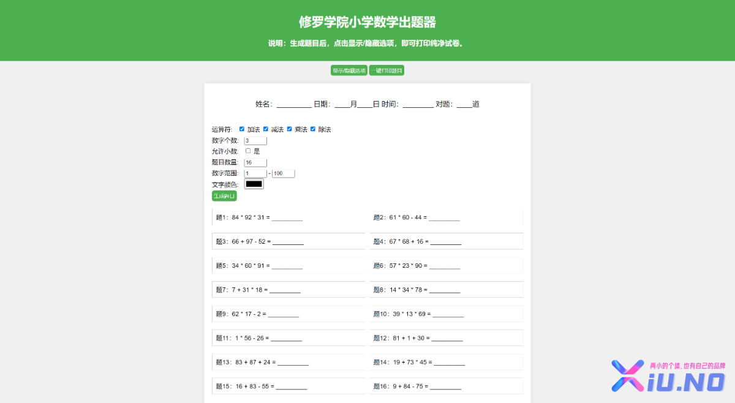Click the 显示/隐藏选项 button
This screenshot has width=735, height=403.
[349, 70]
